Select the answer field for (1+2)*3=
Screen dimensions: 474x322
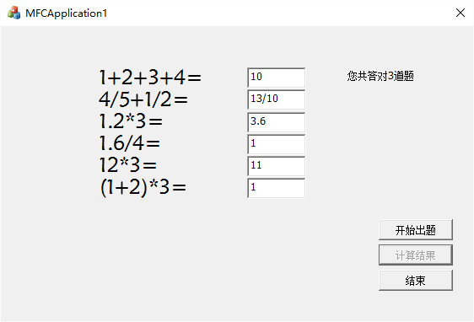coord(276,188)
